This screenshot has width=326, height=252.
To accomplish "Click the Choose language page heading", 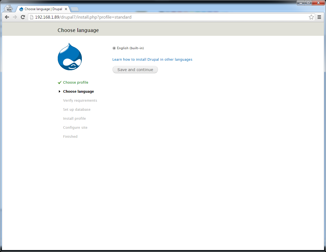I will point(78,30).
